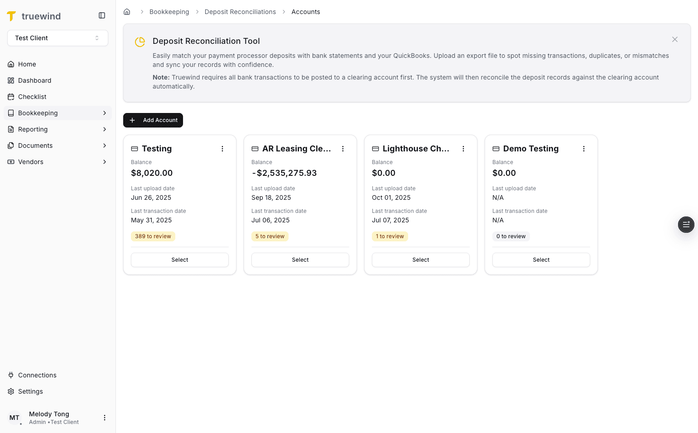The height and width of the screenshot is (433, 698).
Task: Dismiss the Deposit Reconciliation Tool banner
Action: [674, 39]
